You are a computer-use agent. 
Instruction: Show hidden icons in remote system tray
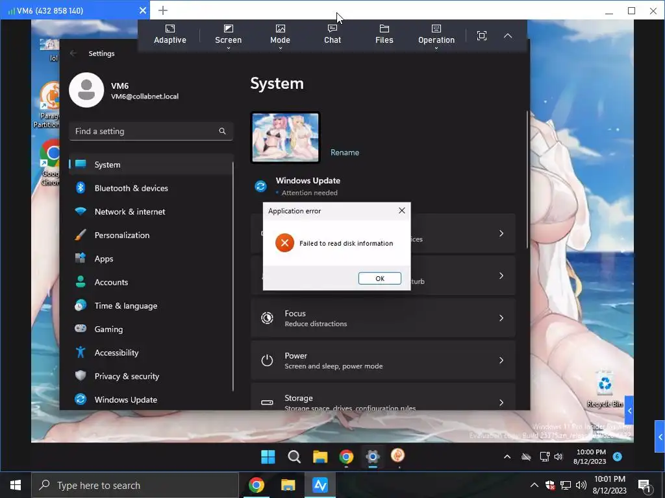pos(507,456)
